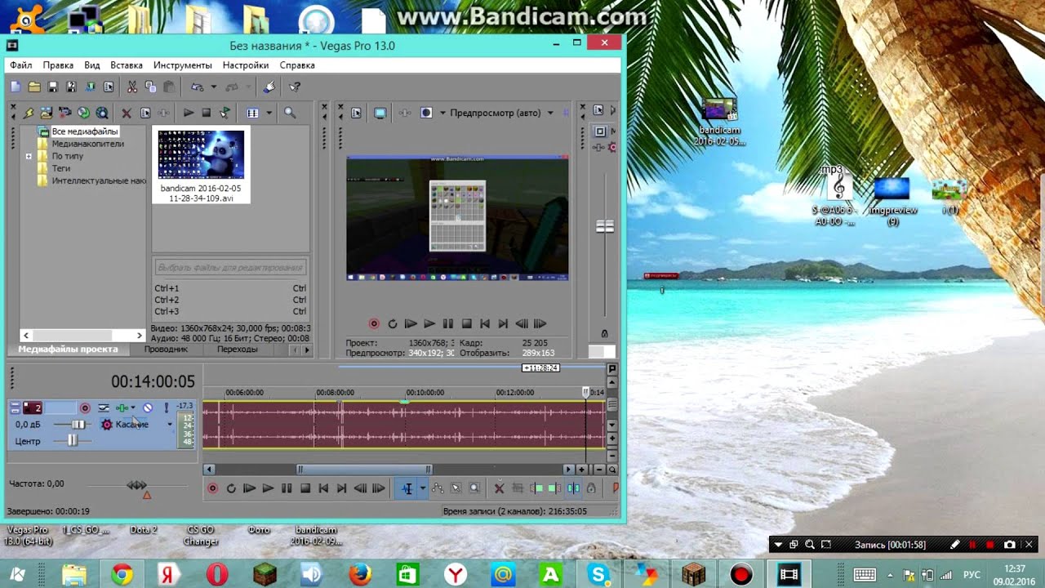Click the monitor external preview icon

point(380,113)
